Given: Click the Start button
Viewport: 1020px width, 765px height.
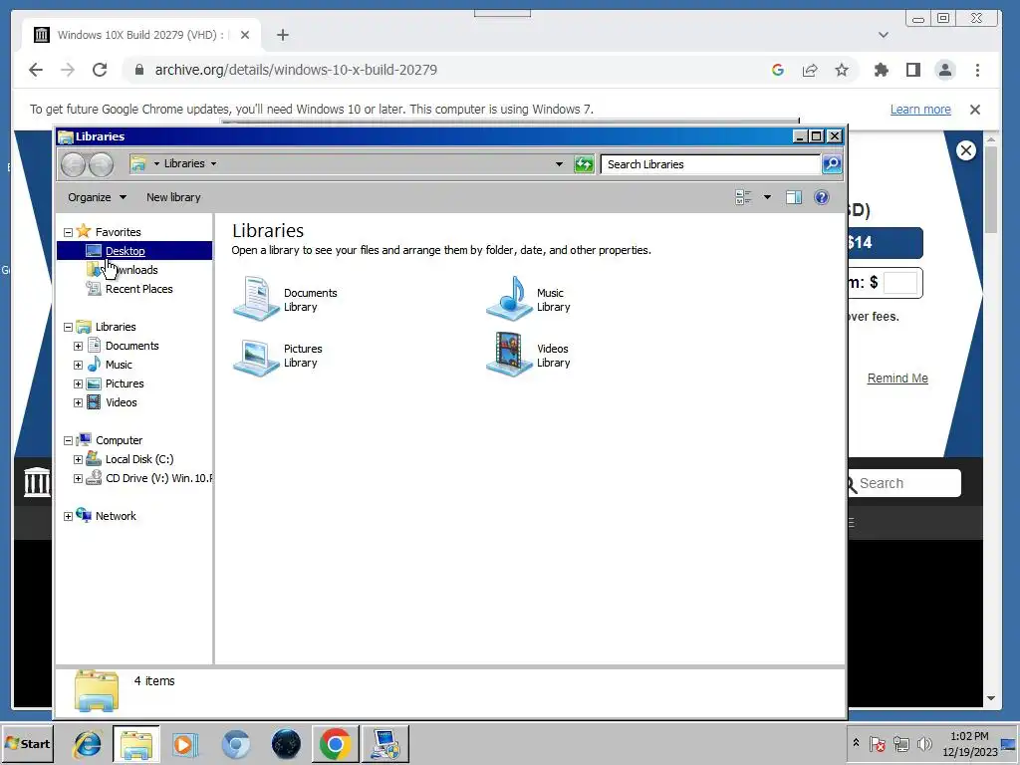Looking at the screenshot, I should point(27,743).
